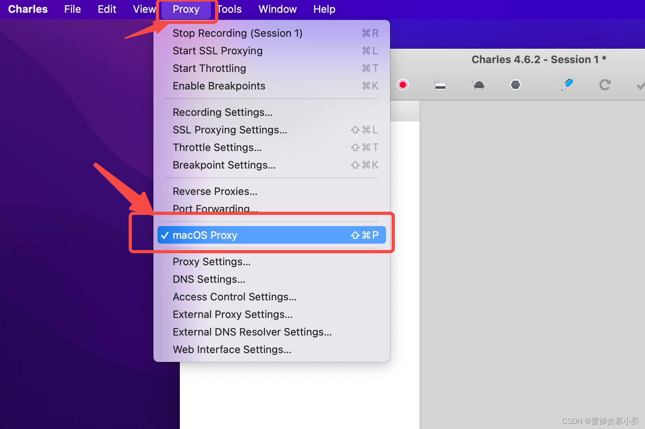The width and height of the screenshot is (645, 429).
Task: Open DNS Settings...
Action: (x=272, y=279)
